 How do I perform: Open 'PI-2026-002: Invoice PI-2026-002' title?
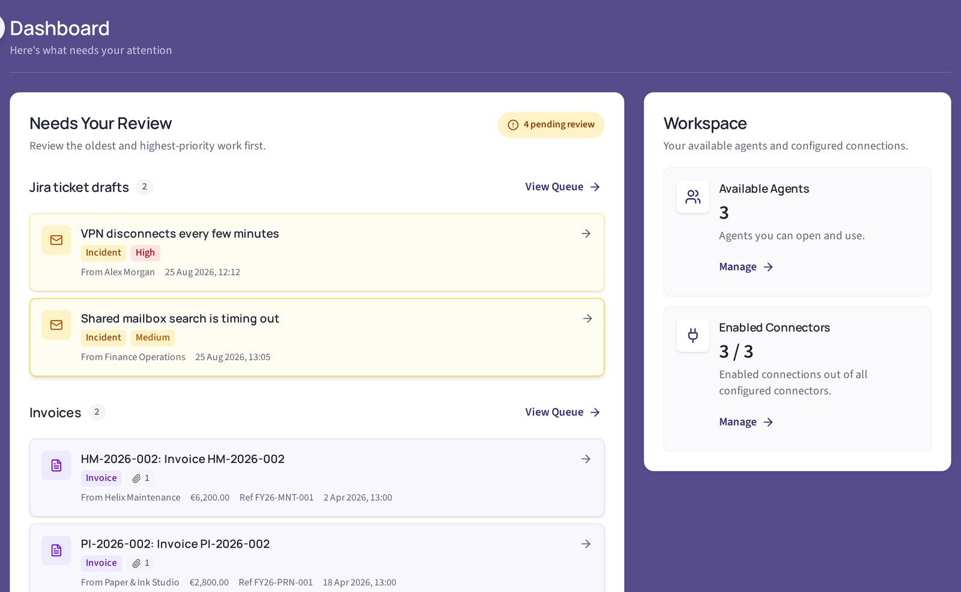click(x=175, y=544)
